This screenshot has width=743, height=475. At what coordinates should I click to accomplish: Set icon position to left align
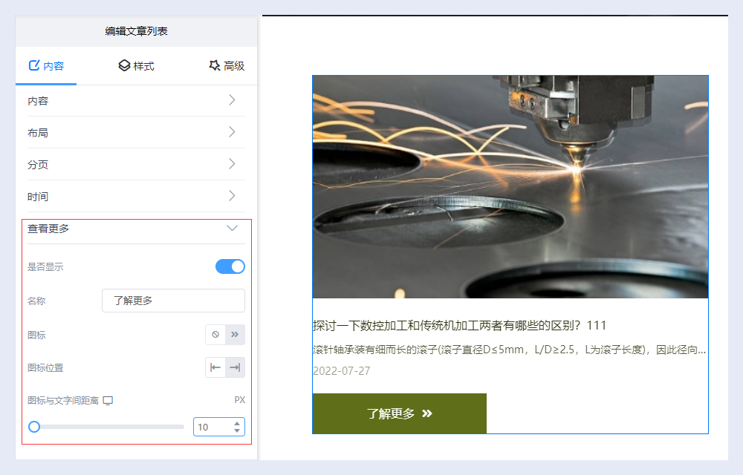click(215, 367)
